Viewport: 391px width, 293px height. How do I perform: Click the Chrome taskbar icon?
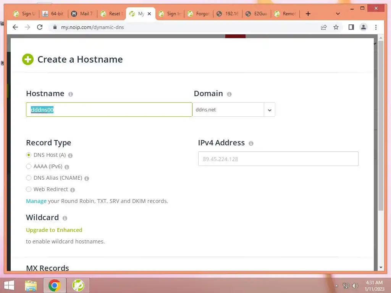tap(54, 285)
